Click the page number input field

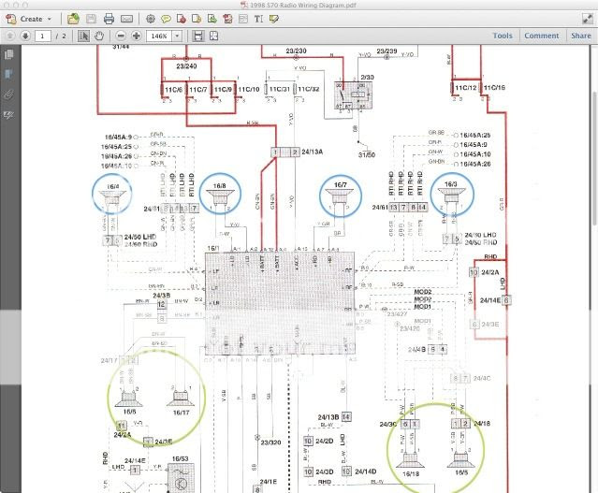[x=43, y=36]
